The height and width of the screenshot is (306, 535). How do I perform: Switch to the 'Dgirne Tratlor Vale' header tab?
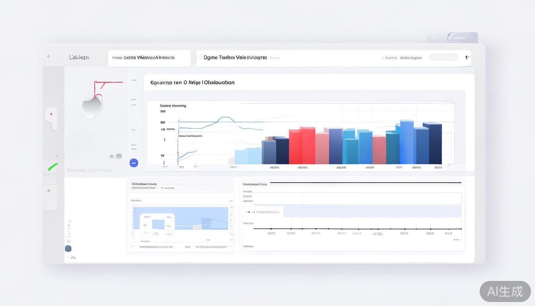point(235,58)
